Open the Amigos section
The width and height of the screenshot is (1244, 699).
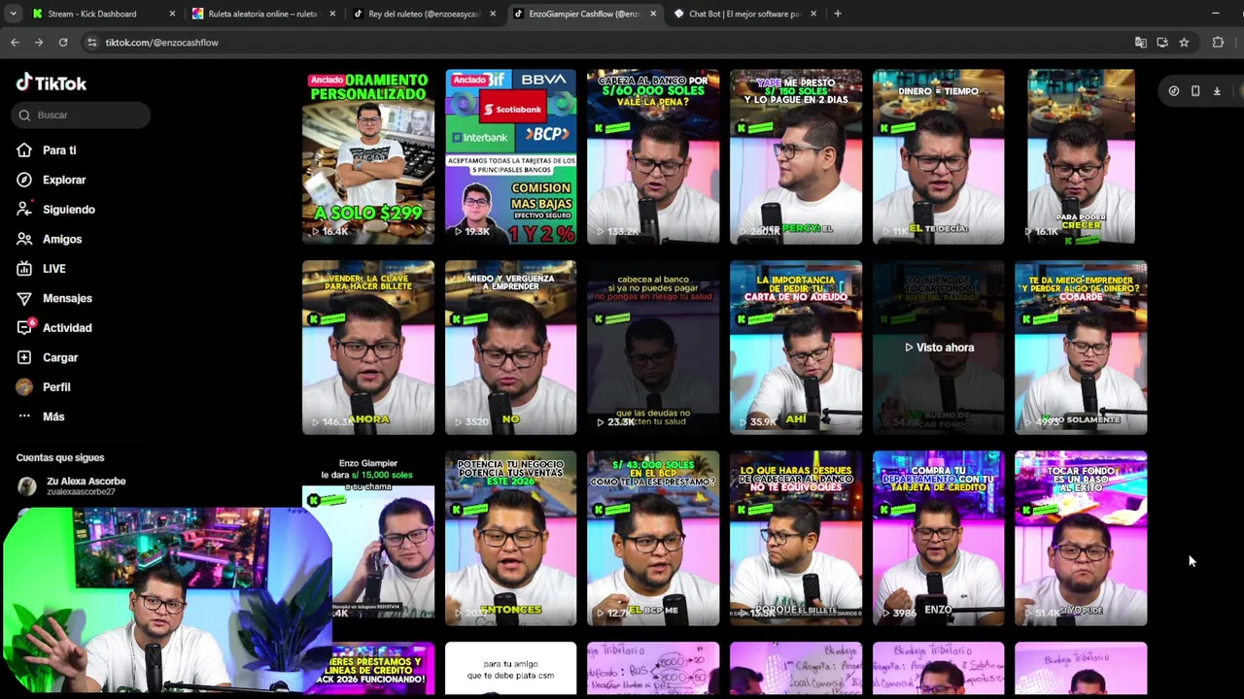coord(62,239)
